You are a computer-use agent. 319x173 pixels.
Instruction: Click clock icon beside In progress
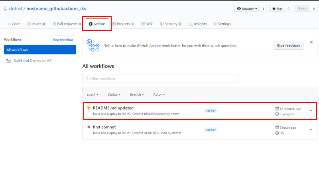(x=277, y=114)
